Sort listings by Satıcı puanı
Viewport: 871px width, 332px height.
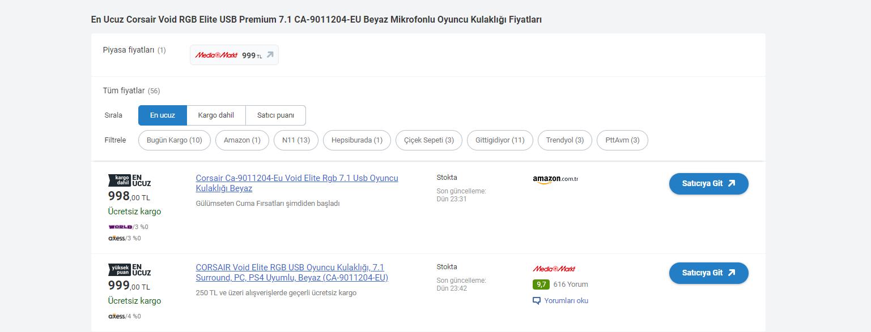click(275, 115)
